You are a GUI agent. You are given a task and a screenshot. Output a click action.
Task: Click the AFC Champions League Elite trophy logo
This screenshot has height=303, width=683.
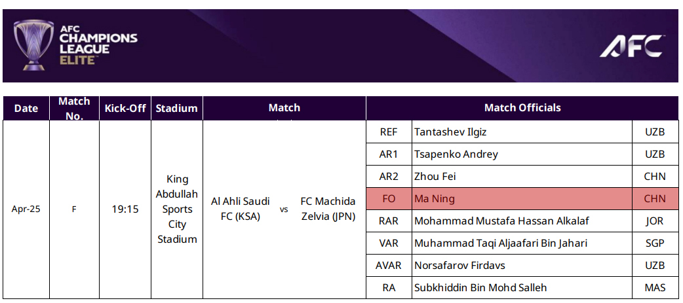point(34,45)
